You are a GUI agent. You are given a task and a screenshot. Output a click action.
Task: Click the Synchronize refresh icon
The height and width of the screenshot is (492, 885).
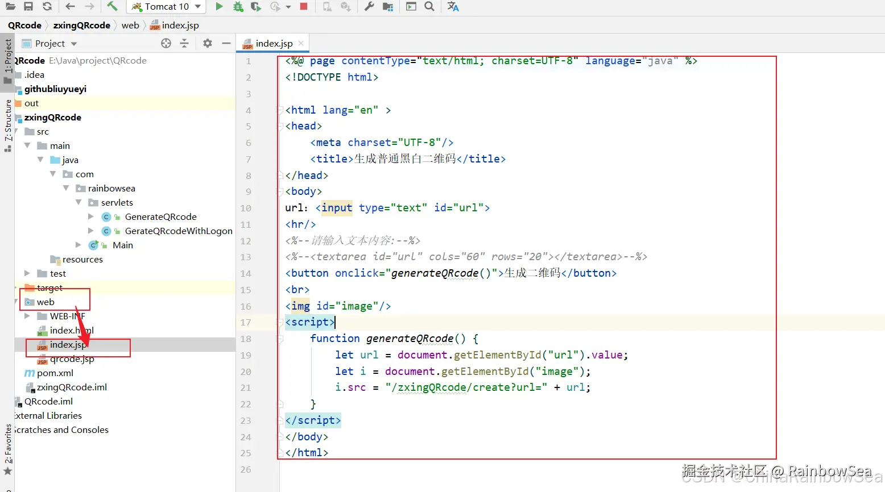(x=47, y=7)
